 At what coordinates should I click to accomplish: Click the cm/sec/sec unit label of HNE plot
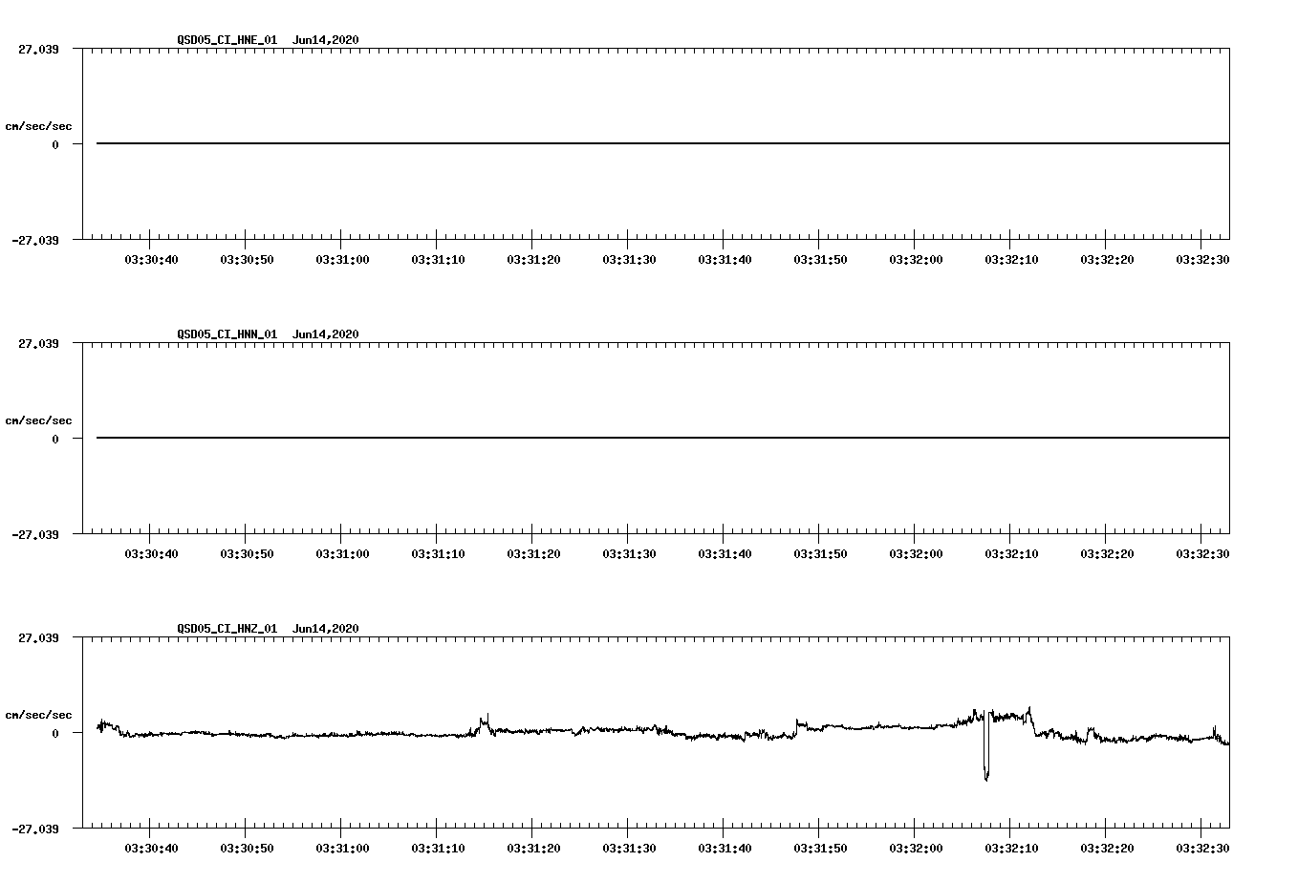click(38, 126)
